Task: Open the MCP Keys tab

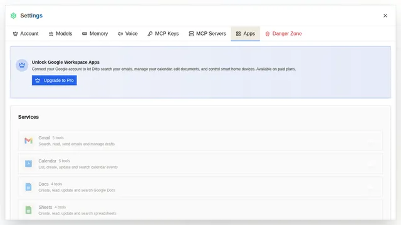Action: pyautogui.click(x=163, y=34)
